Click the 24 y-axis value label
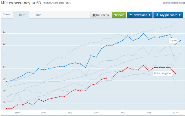Screen dimensions: 185x116 (4, 32)
